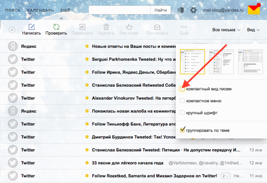Image resolution: width=267 pixels, height=183 pixels.
Task: Click the Удалить trash icon
Action: coord(106,27)
